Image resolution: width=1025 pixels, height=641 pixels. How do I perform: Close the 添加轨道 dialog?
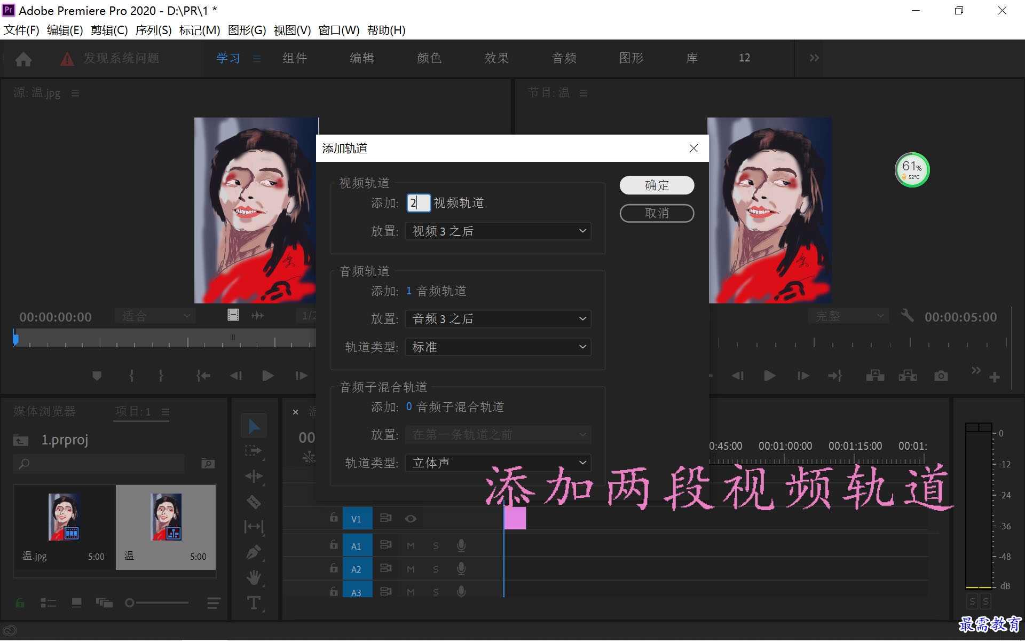[693, 148]
